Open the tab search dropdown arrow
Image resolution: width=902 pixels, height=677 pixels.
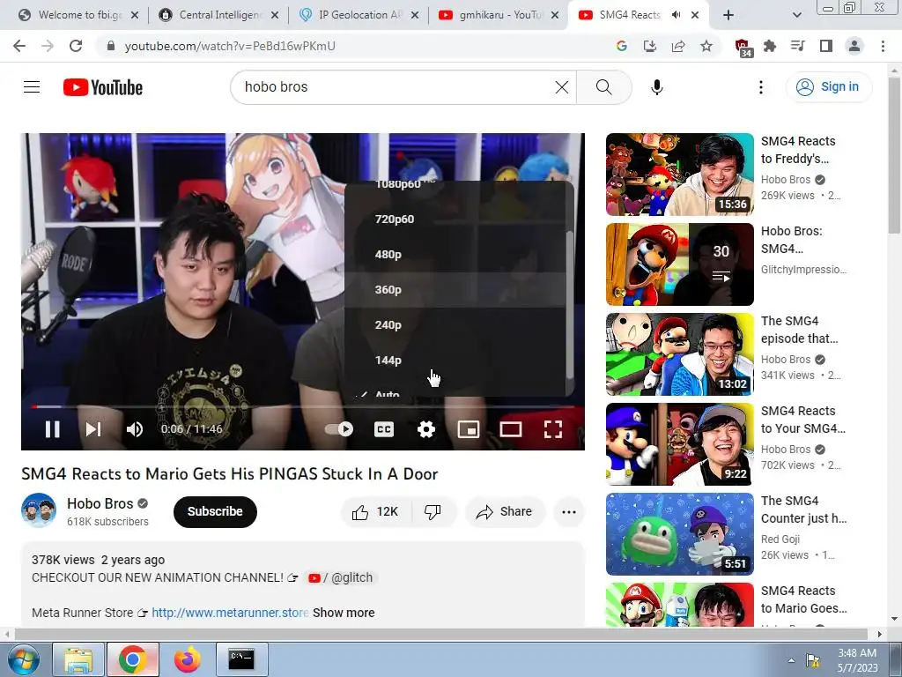pyautogui.click(x=796, y=16)
